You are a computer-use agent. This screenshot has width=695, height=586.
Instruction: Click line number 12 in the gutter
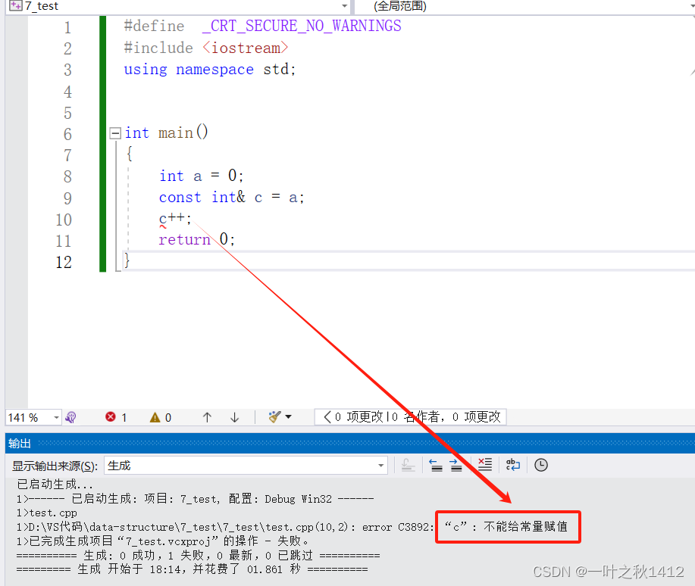tap(64, 262)
